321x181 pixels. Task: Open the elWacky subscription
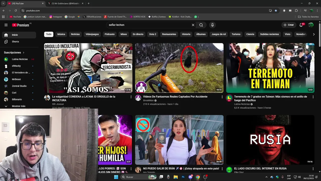pyautogui.click(x=19, y=66)
